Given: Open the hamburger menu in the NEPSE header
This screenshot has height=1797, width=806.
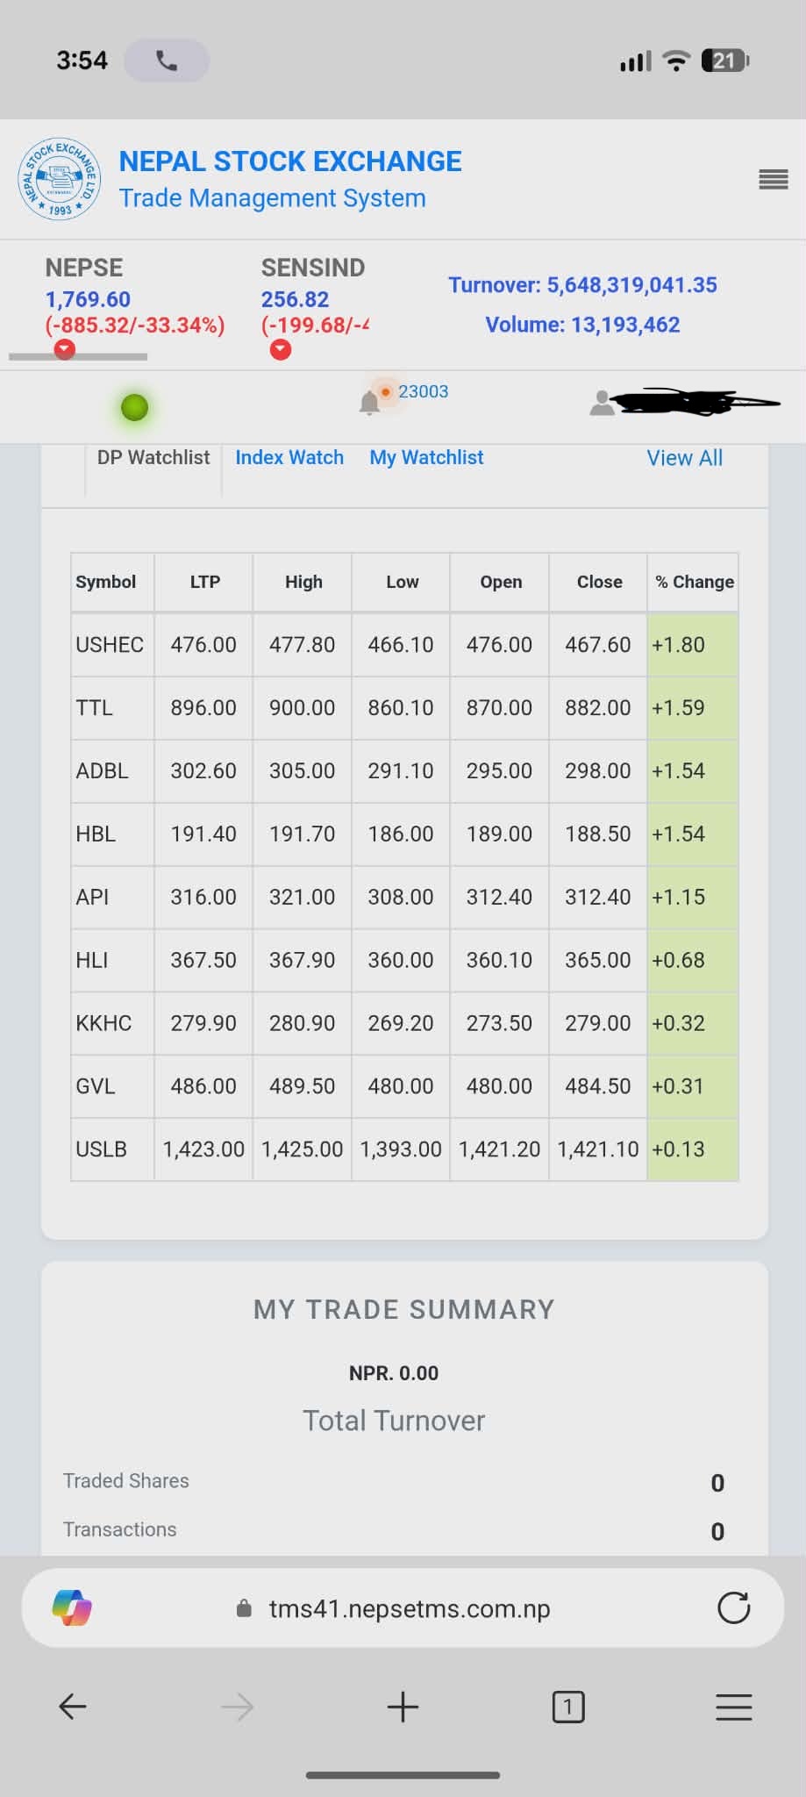Looking at the screenshot, I should tap(773, 180).
